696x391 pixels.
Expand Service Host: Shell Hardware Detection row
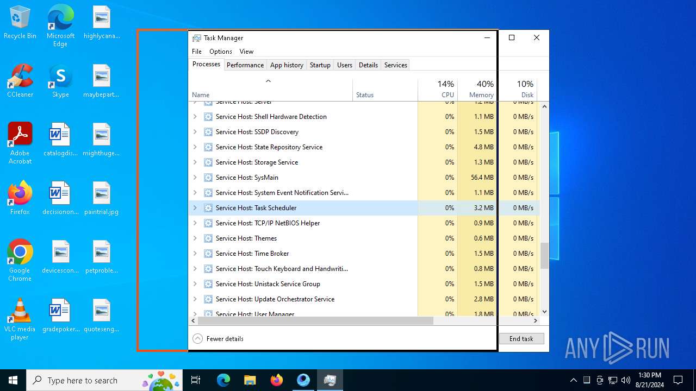(x=195, y=117)
